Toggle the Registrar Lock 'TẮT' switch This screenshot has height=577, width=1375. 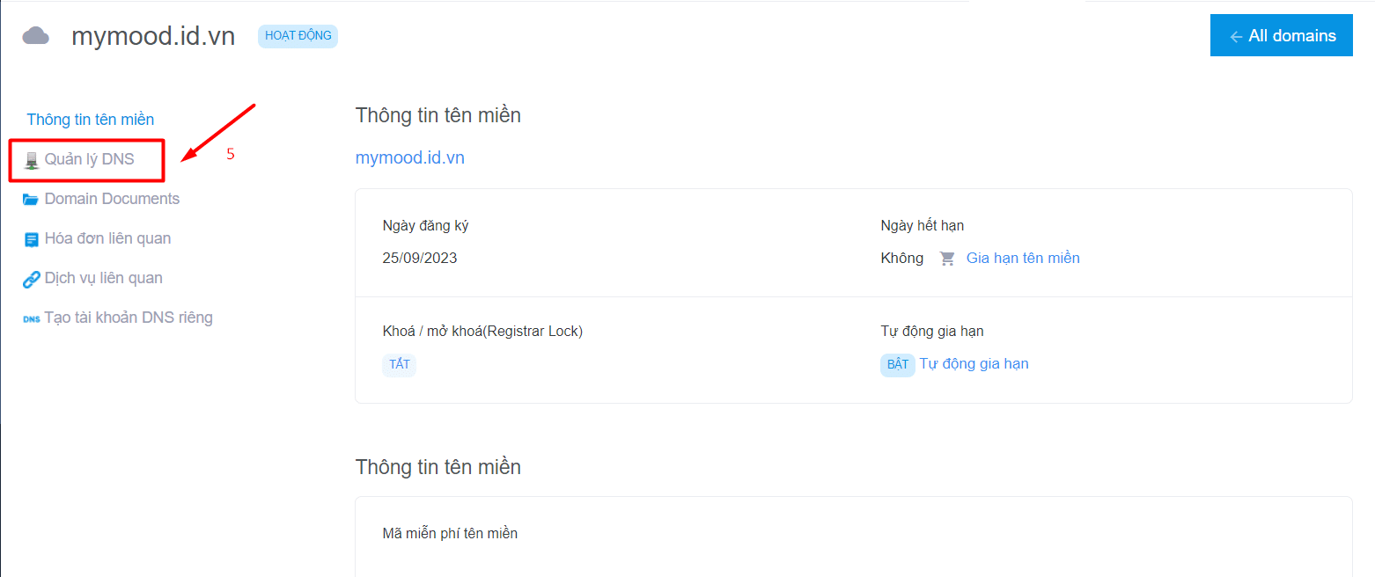point(399,364)
